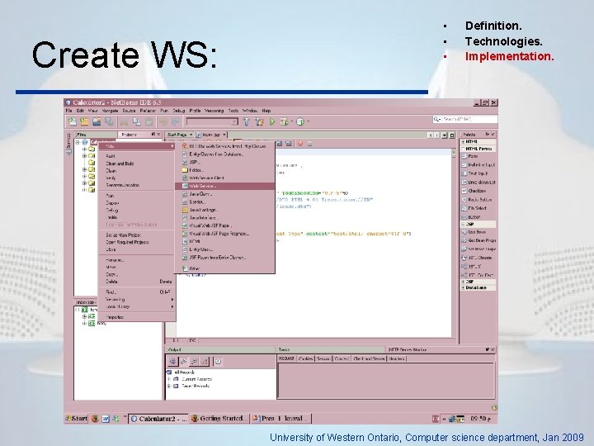The height and width of the screenshot is (446, 594).
Task: Click the Getting Started taskbar button
Action: 219,419
